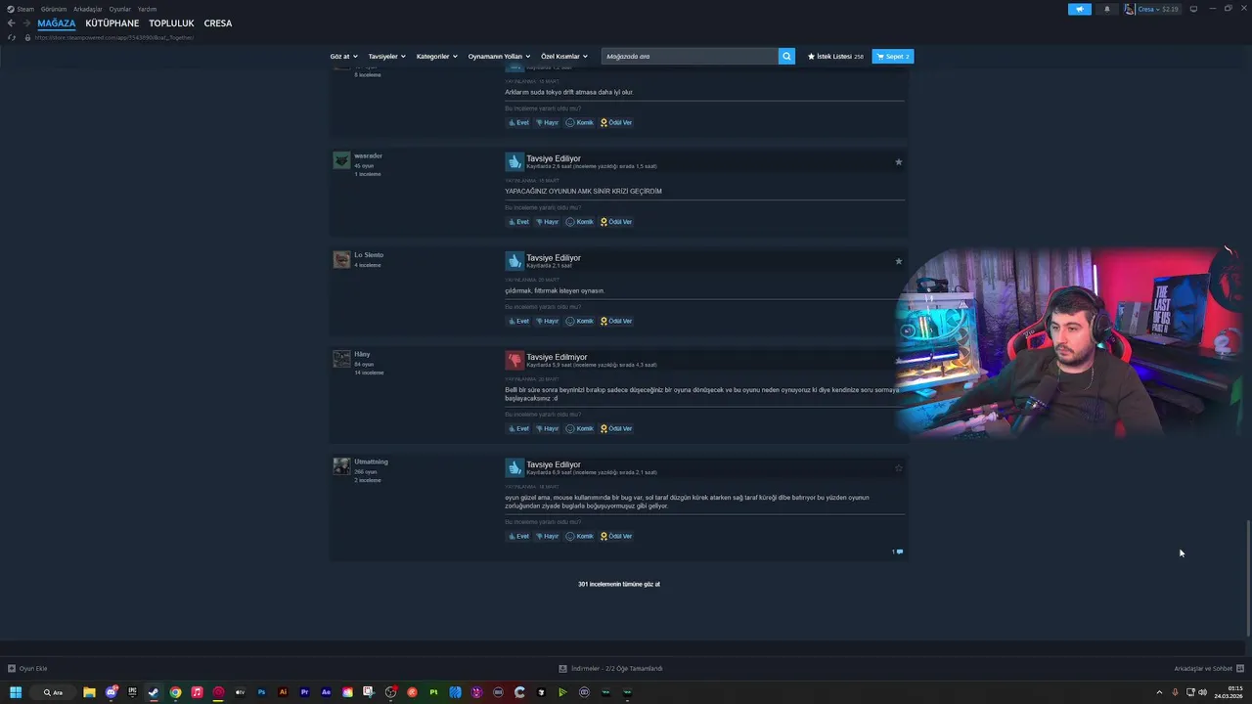Open Windows Start menu

coord(16,692)
